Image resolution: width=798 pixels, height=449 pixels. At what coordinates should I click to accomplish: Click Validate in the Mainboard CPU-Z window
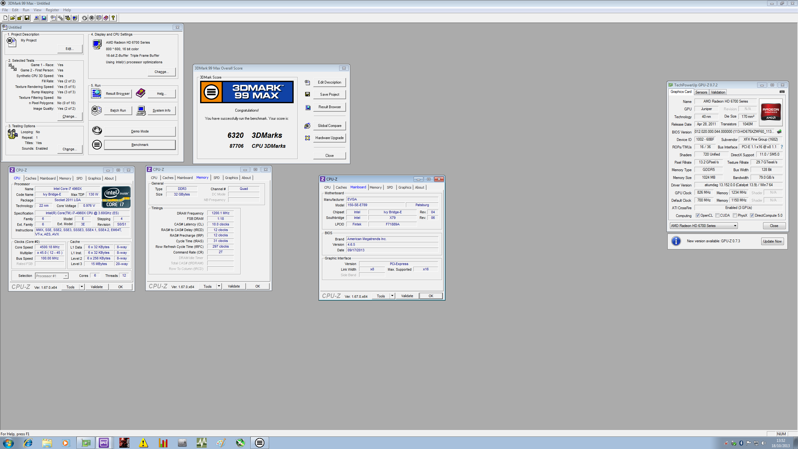407,296
